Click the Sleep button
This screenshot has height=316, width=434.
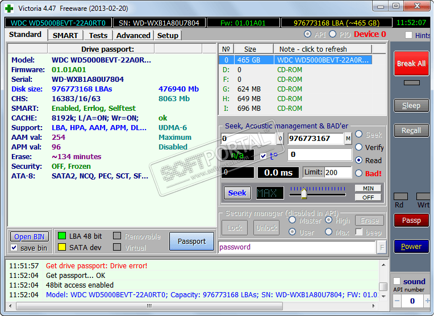pyautogui.click(x=411, y=106)
